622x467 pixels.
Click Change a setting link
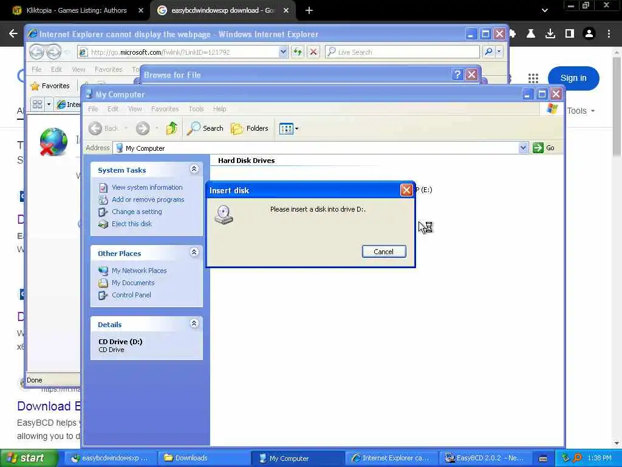coord(137,212)
